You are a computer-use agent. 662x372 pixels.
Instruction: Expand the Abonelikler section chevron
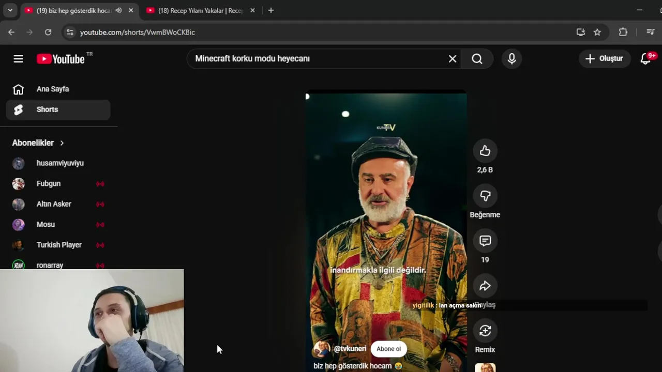tap(62, 143)
